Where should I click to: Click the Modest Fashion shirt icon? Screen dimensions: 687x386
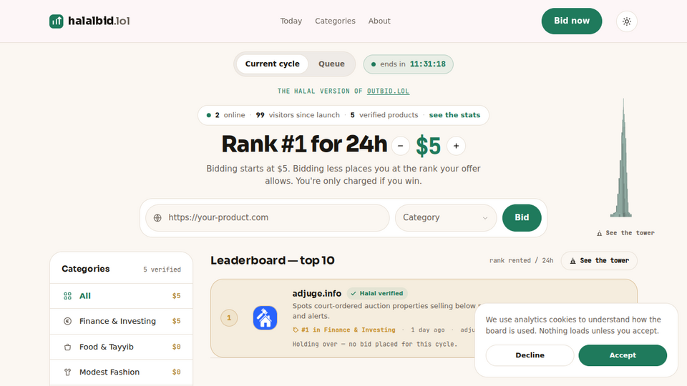coord(67,372)
